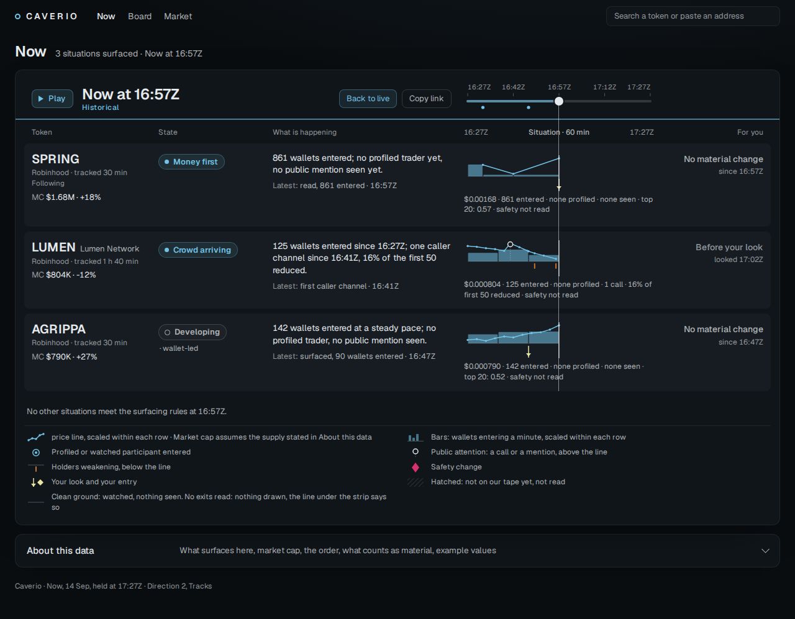Open the Board tab
Screen dimensions: 795x619
click(140, 16)
